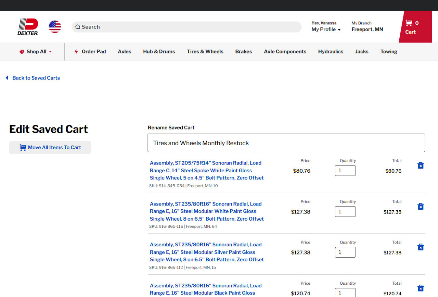This screenshot has height=297, width=438.
Task: Click the search magnifier icon
Action: [78, 27]
